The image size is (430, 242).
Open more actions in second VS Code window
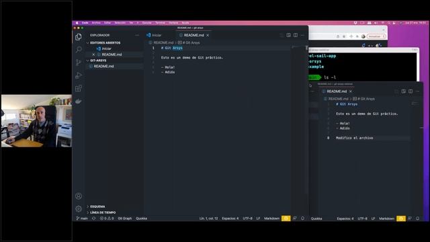(418, 91)
